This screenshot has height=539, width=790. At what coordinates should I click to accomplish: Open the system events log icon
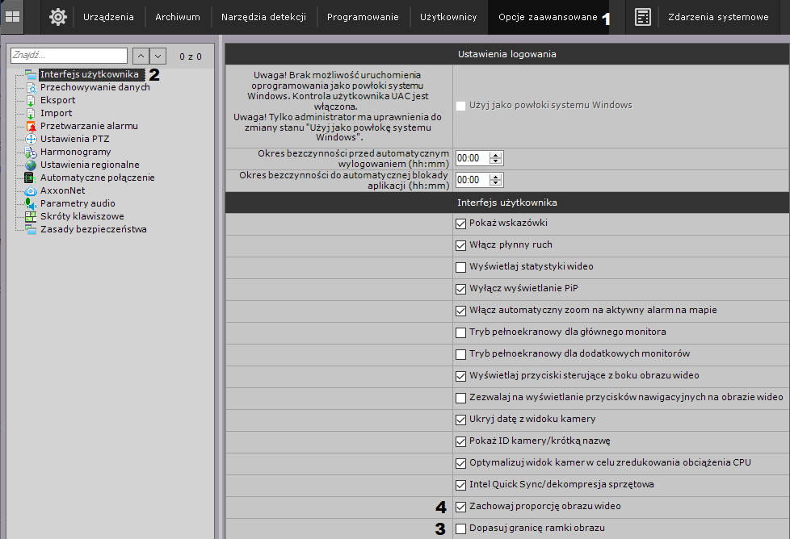pos(643,17)
